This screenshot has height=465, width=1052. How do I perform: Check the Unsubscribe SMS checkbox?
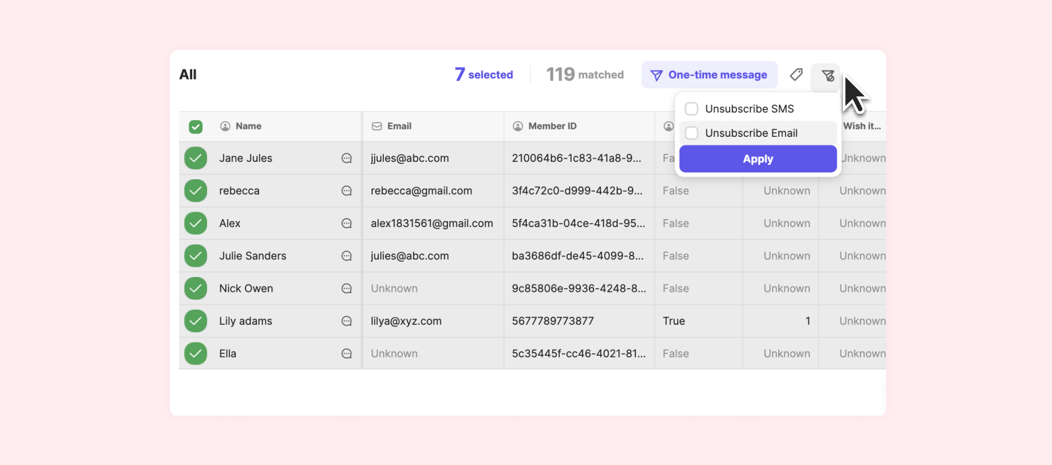(x=691, y=108)
